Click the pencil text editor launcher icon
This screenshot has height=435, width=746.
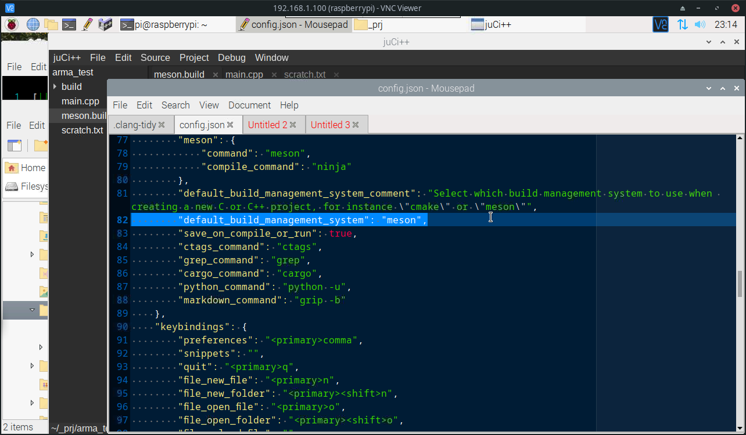[x=88, y=24]
